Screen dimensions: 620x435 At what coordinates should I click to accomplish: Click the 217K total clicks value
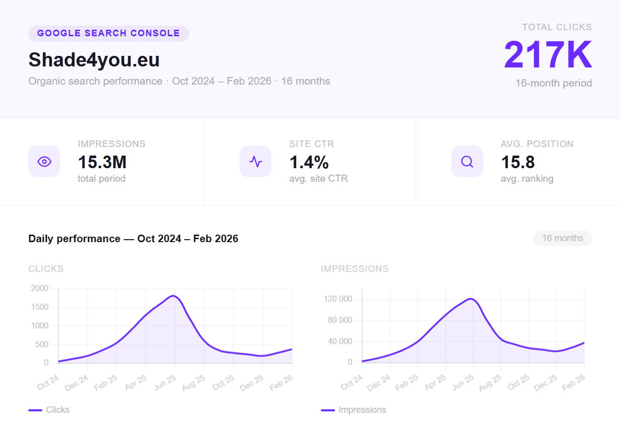coord(548,55)
